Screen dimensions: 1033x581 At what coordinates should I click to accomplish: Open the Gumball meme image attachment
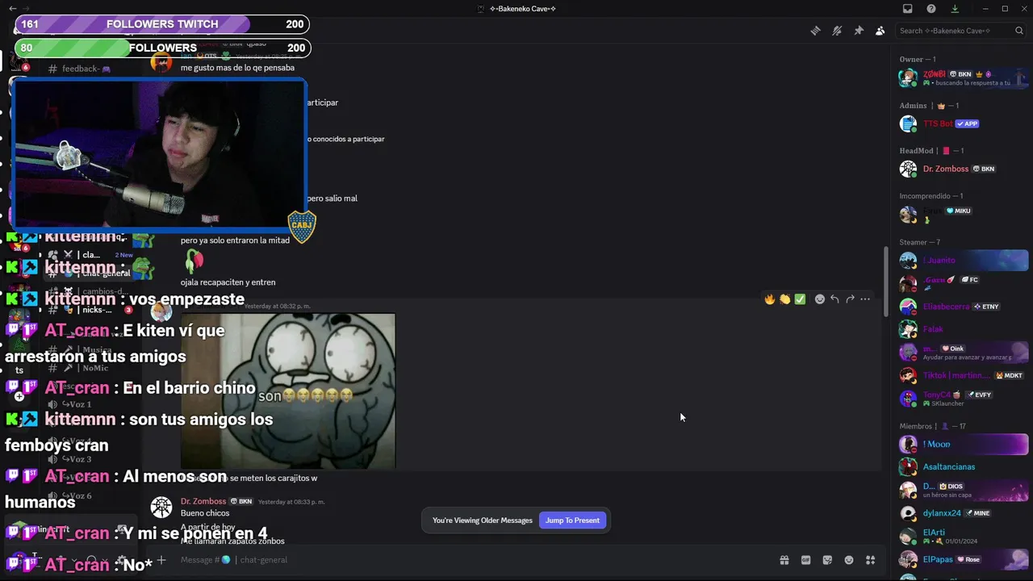pos(288,391)
